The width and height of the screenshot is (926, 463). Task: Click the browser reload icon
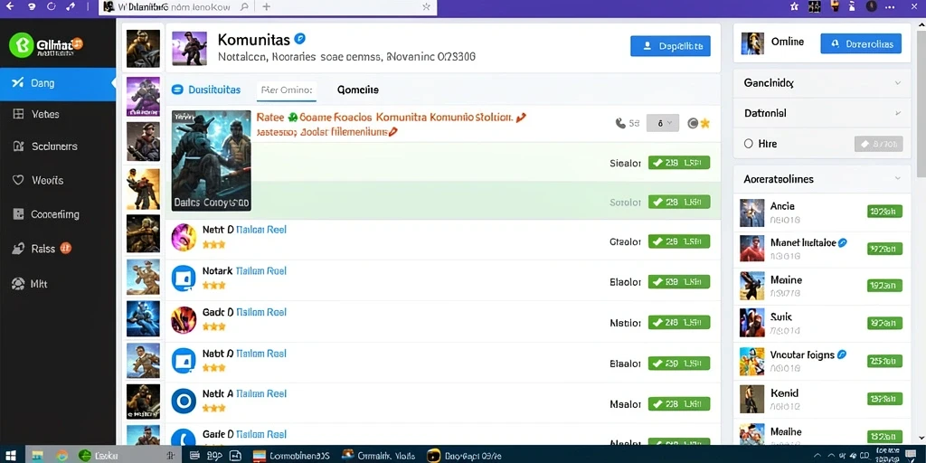click(x=51, y=6)
